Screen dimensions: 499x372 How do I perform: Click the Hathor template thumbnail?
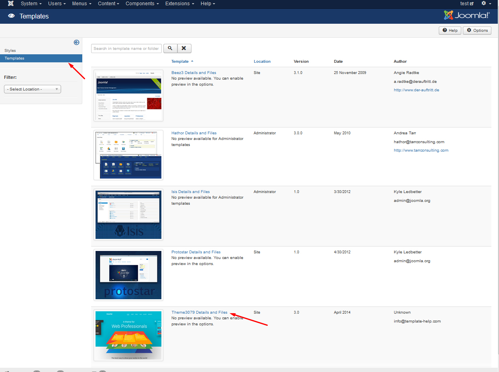[x=128, y=155]
